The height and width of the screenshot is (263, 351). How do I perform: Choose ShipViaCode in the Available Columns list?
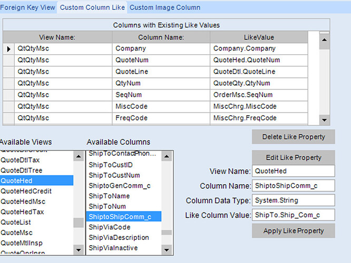click(x=109, y=227)
